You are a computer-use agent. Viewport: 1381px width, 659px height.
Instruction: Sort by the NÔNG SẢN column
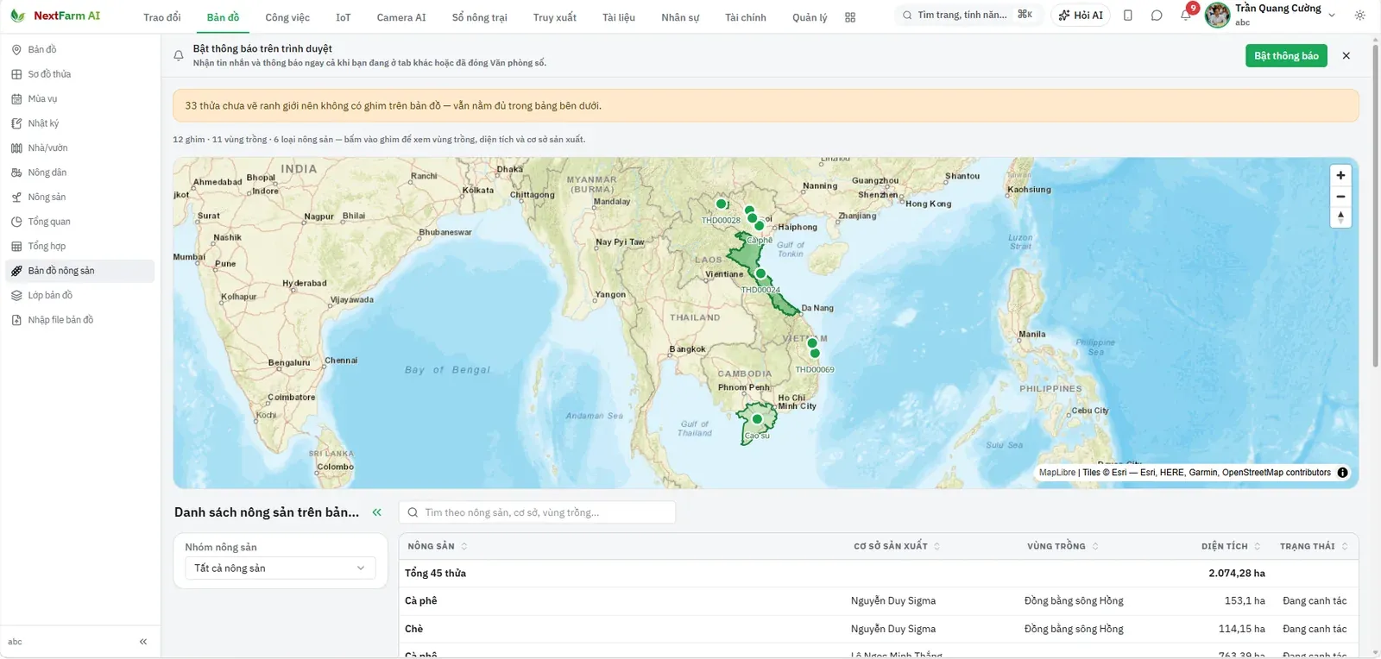point(437,546)
